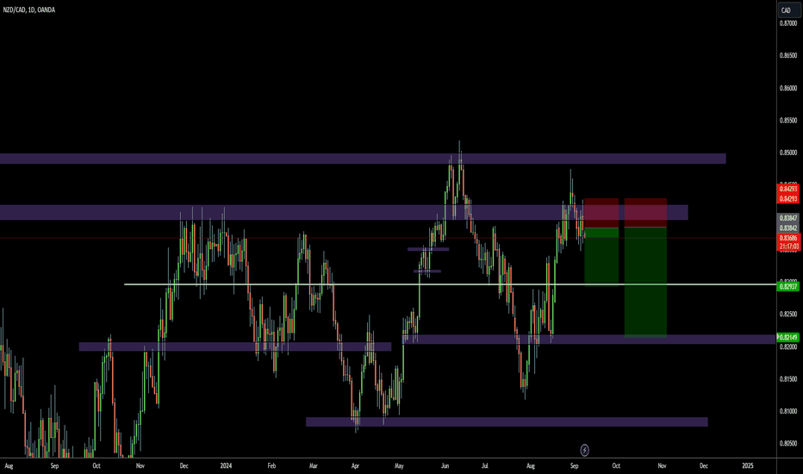This screenshot has height=474, width=803.
Task: Click the Feb label on time axis
Action: click(271, 465)
